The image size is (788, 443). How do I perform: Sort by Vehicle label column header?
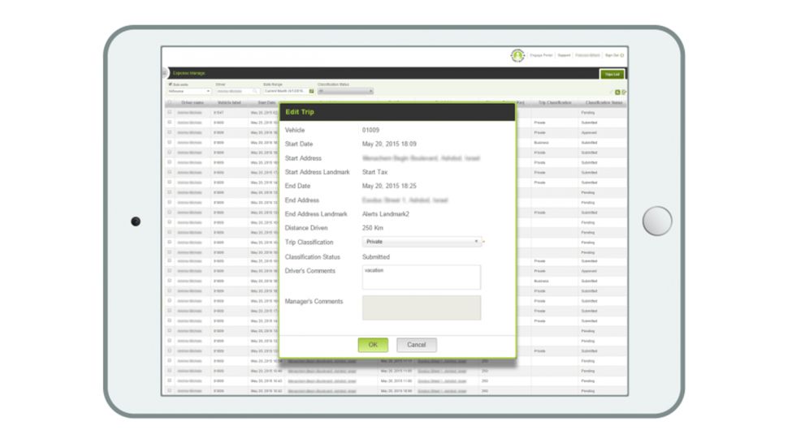tap(229, 102)
